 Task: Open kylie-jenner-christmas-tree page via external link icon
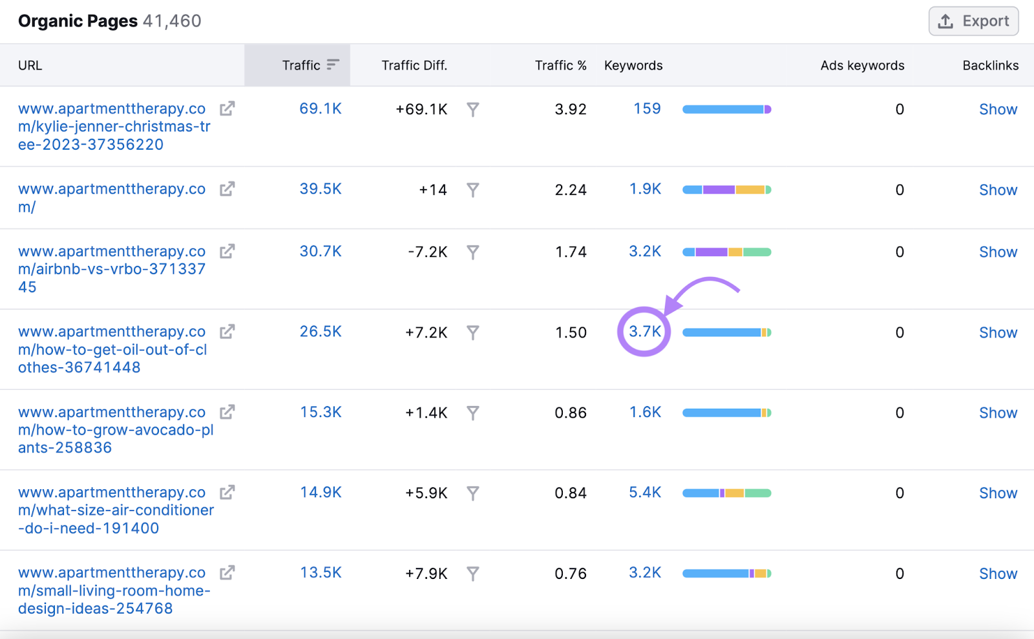226,108
